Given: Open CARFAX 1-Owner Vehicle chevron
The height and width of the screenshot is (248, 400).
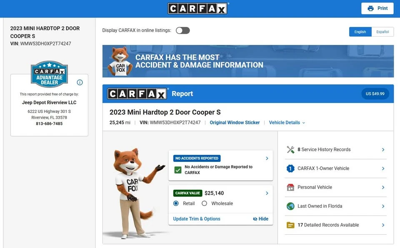Looking at the screenshot, I should coord(383,169).
